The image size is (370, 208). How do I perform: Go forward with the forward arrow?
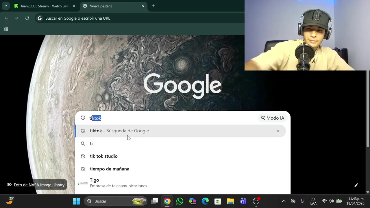[17, 18]
